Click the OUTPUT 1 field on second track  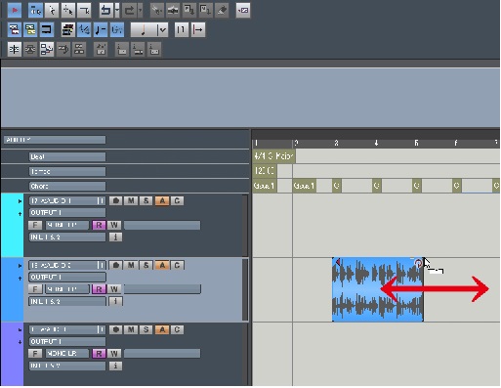tap(67, 278)
